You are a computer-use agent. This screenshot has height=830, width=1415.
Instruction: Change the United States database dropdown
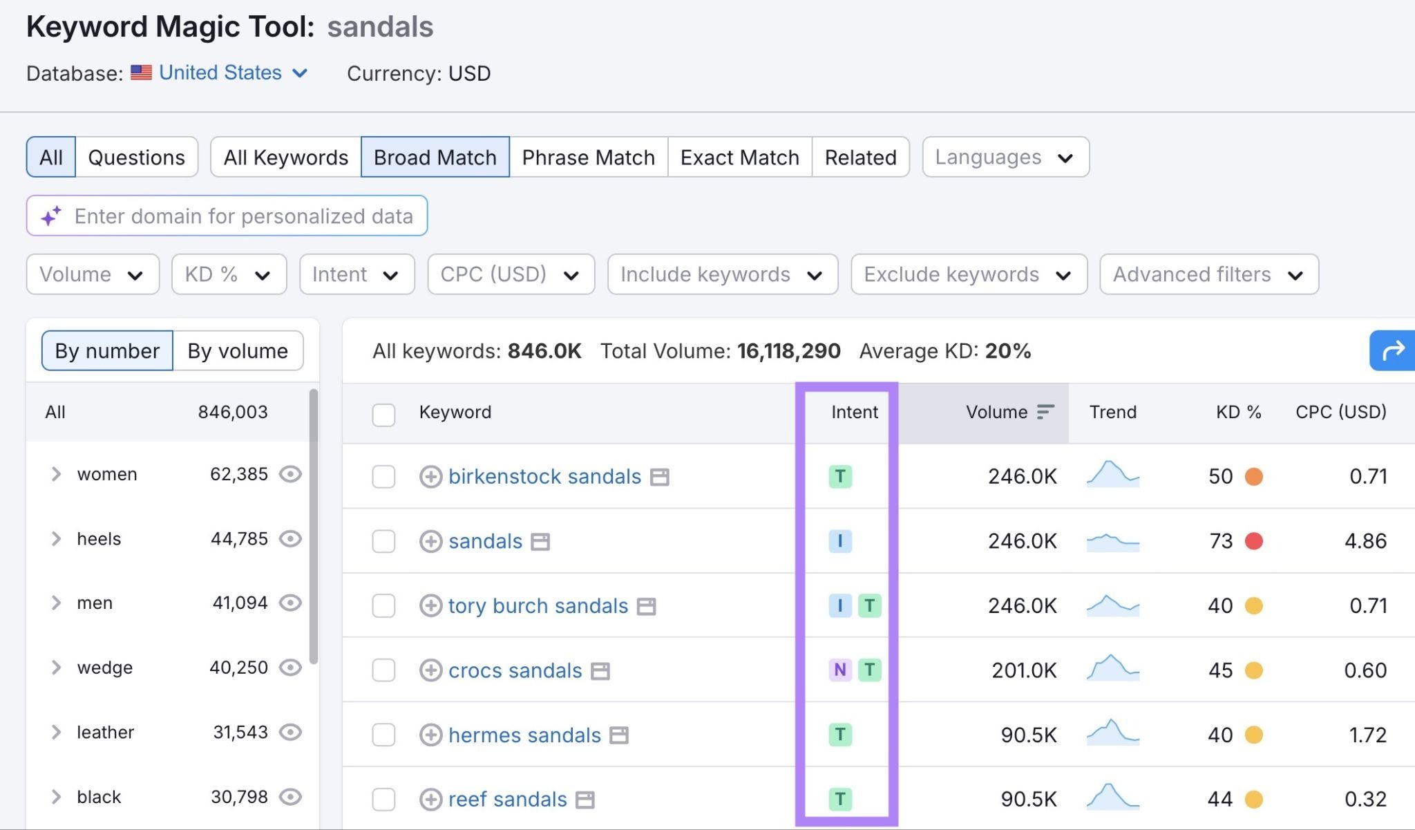(234, 73)
